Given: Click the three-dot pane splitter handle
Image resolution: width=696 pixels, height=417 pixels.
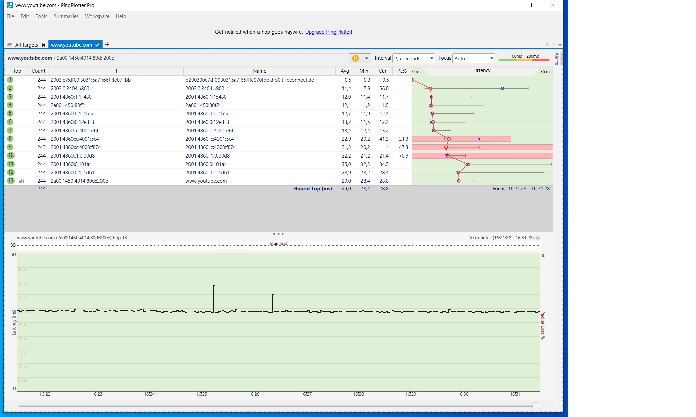Looking at the screenshot, I should [x=278, y=234].
